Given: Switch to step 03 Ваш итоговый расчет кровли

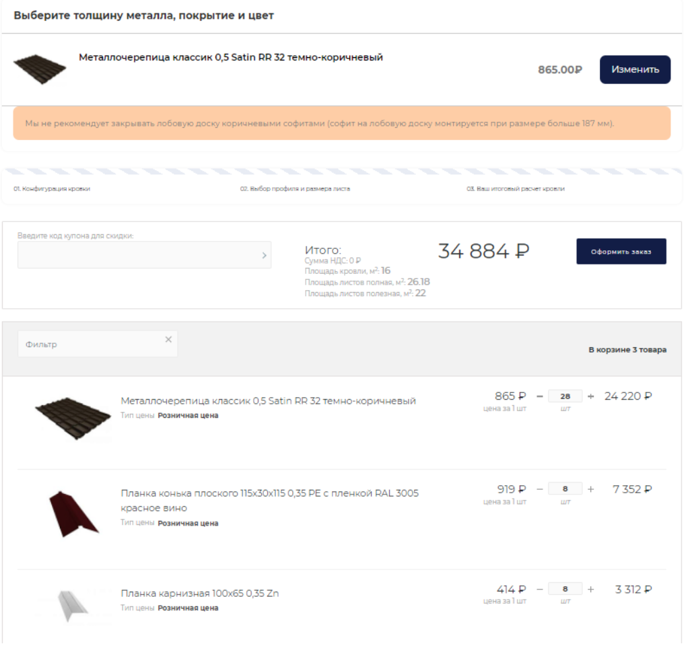Looking at the screenshot, I should tap(516, 189).
